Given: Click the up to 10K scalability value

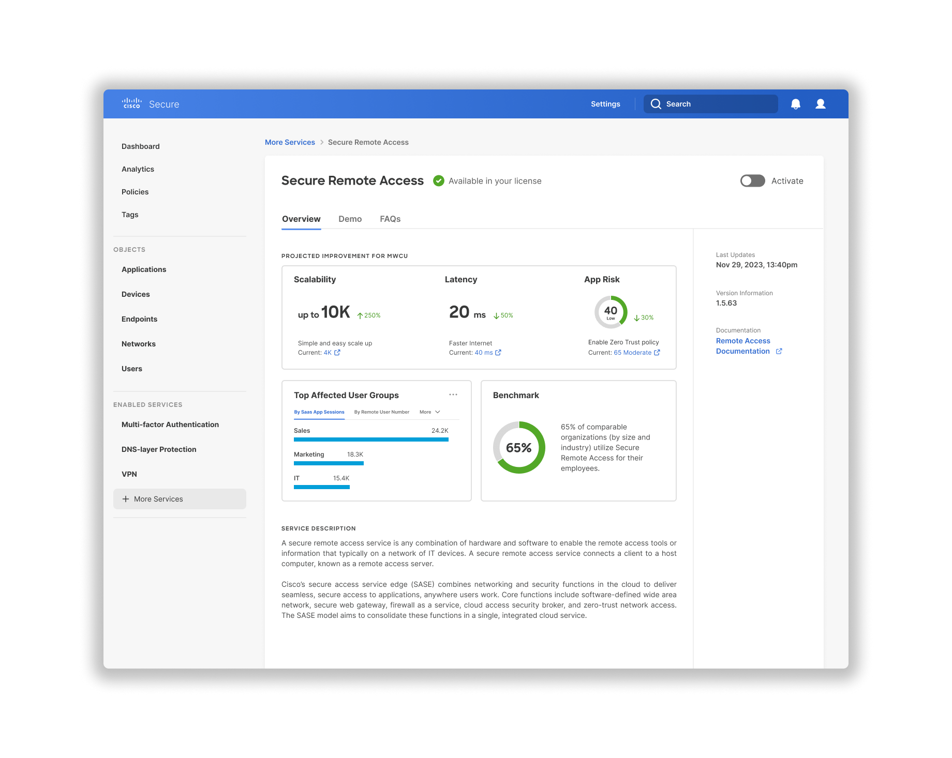Looking at the screenshot, I should click(324, 312).
